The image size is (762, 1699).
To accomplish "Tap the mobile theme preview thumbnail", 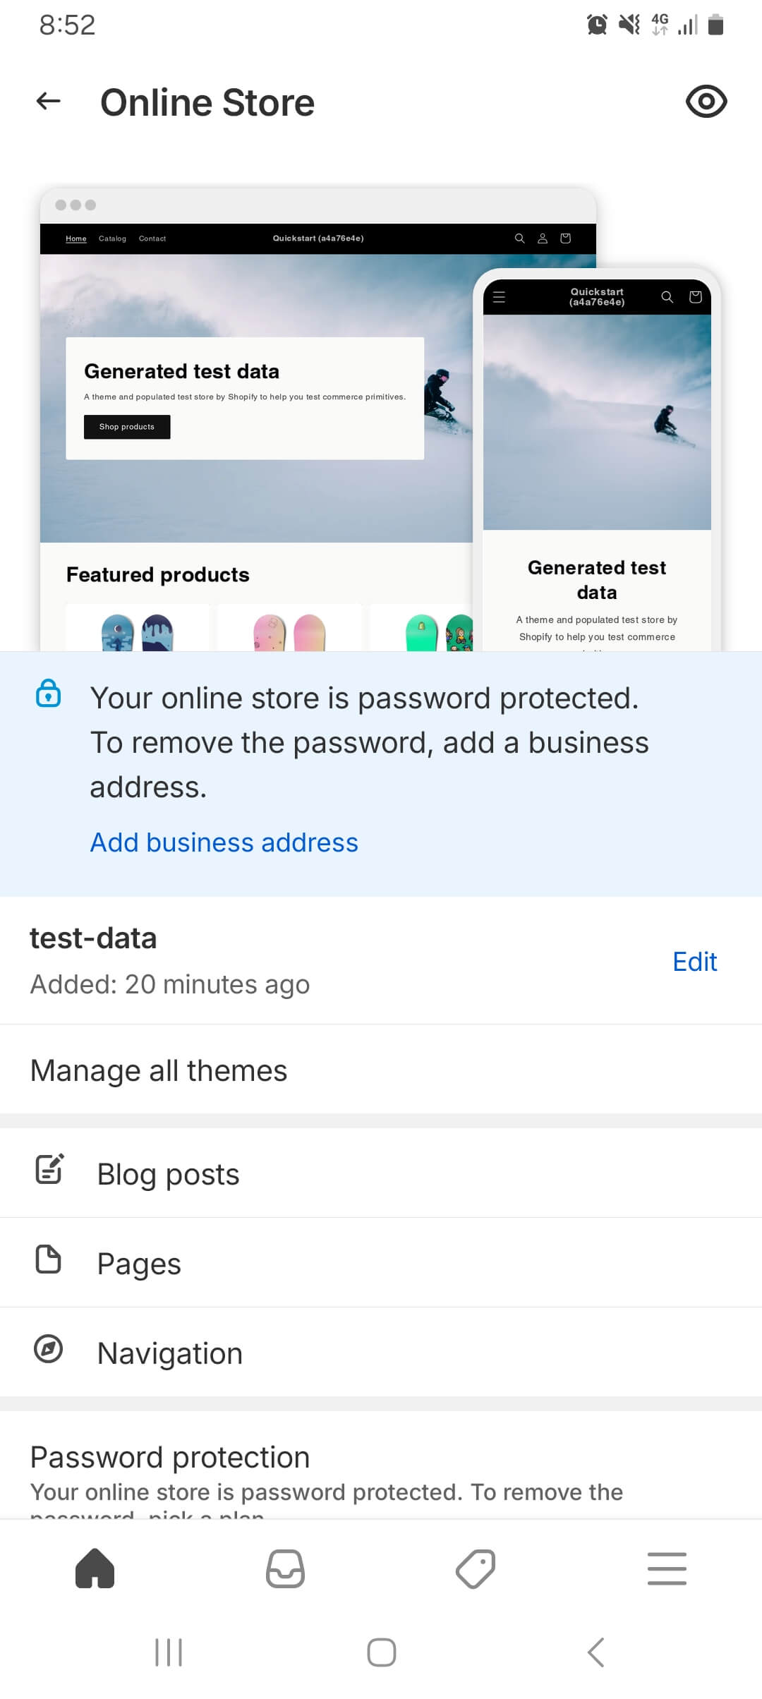I will click(x=597, y=459).
